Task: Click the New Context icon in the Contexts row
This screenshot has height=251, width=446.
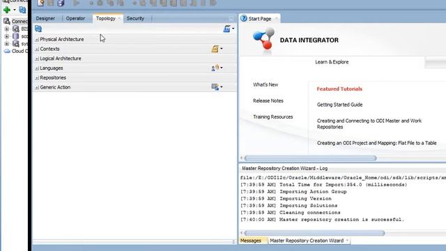Action: [215, 49]
